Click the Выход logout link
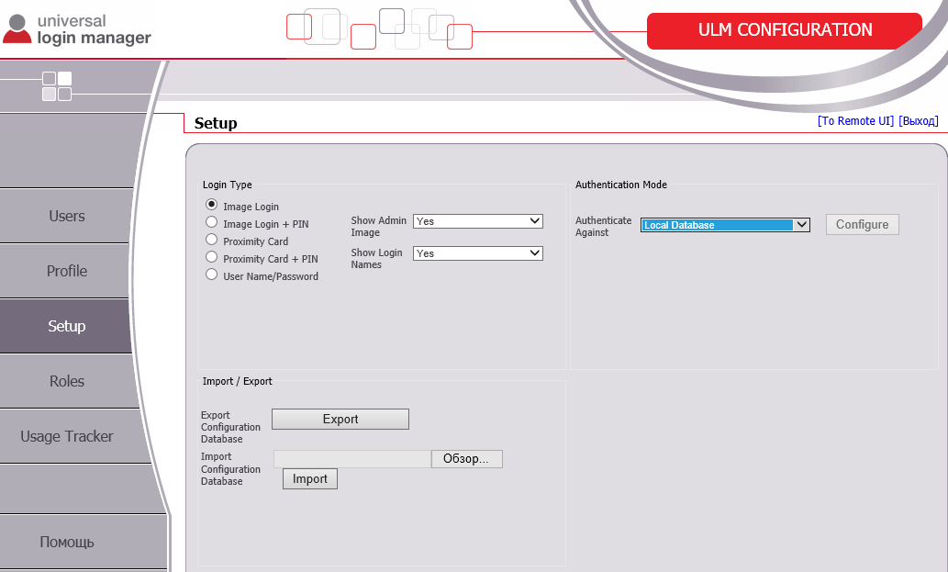The height and width of the screenshot is (572, 948). [919, 121]
